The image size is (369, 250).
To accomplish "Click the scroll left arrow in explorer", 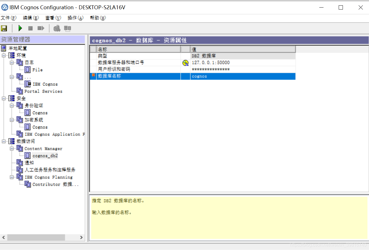I will coord(3,237).
